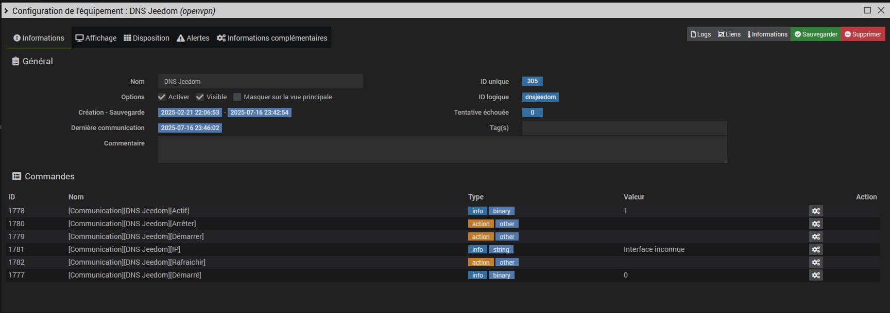Screen dimensions: 890x313
Task: Open configuration gear for Arrêter command
Action: click(816, 224)
